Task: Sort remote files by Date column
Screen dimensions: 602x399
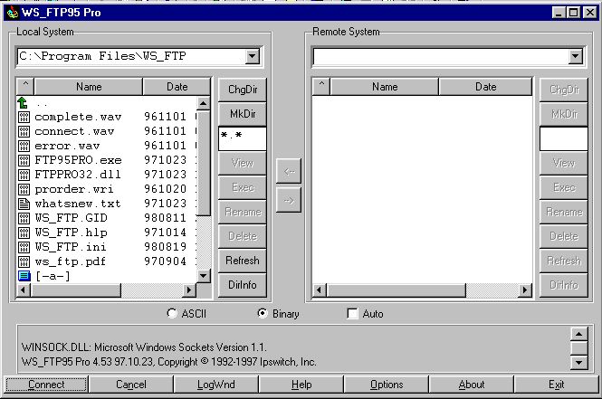Action: 485,86
